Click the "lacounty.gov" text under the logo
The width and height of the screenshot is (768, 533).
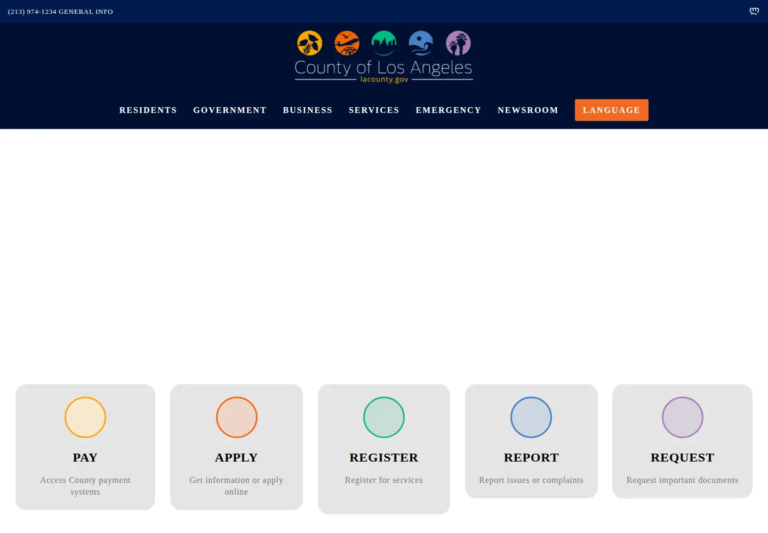(385, 79)
